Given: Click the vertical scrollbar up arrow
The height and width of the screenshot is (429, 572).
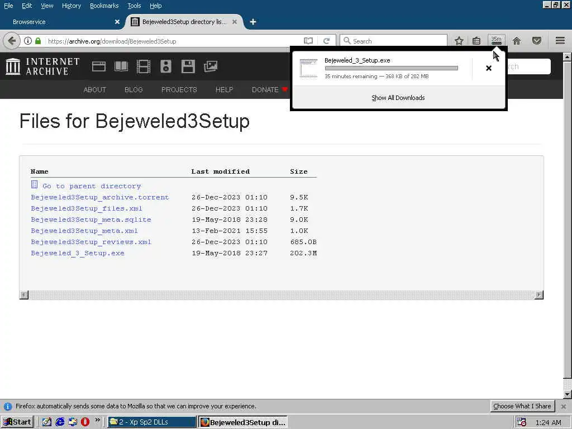Looking at the screenshot, I should pyautogui.click(x=568, y=57).
